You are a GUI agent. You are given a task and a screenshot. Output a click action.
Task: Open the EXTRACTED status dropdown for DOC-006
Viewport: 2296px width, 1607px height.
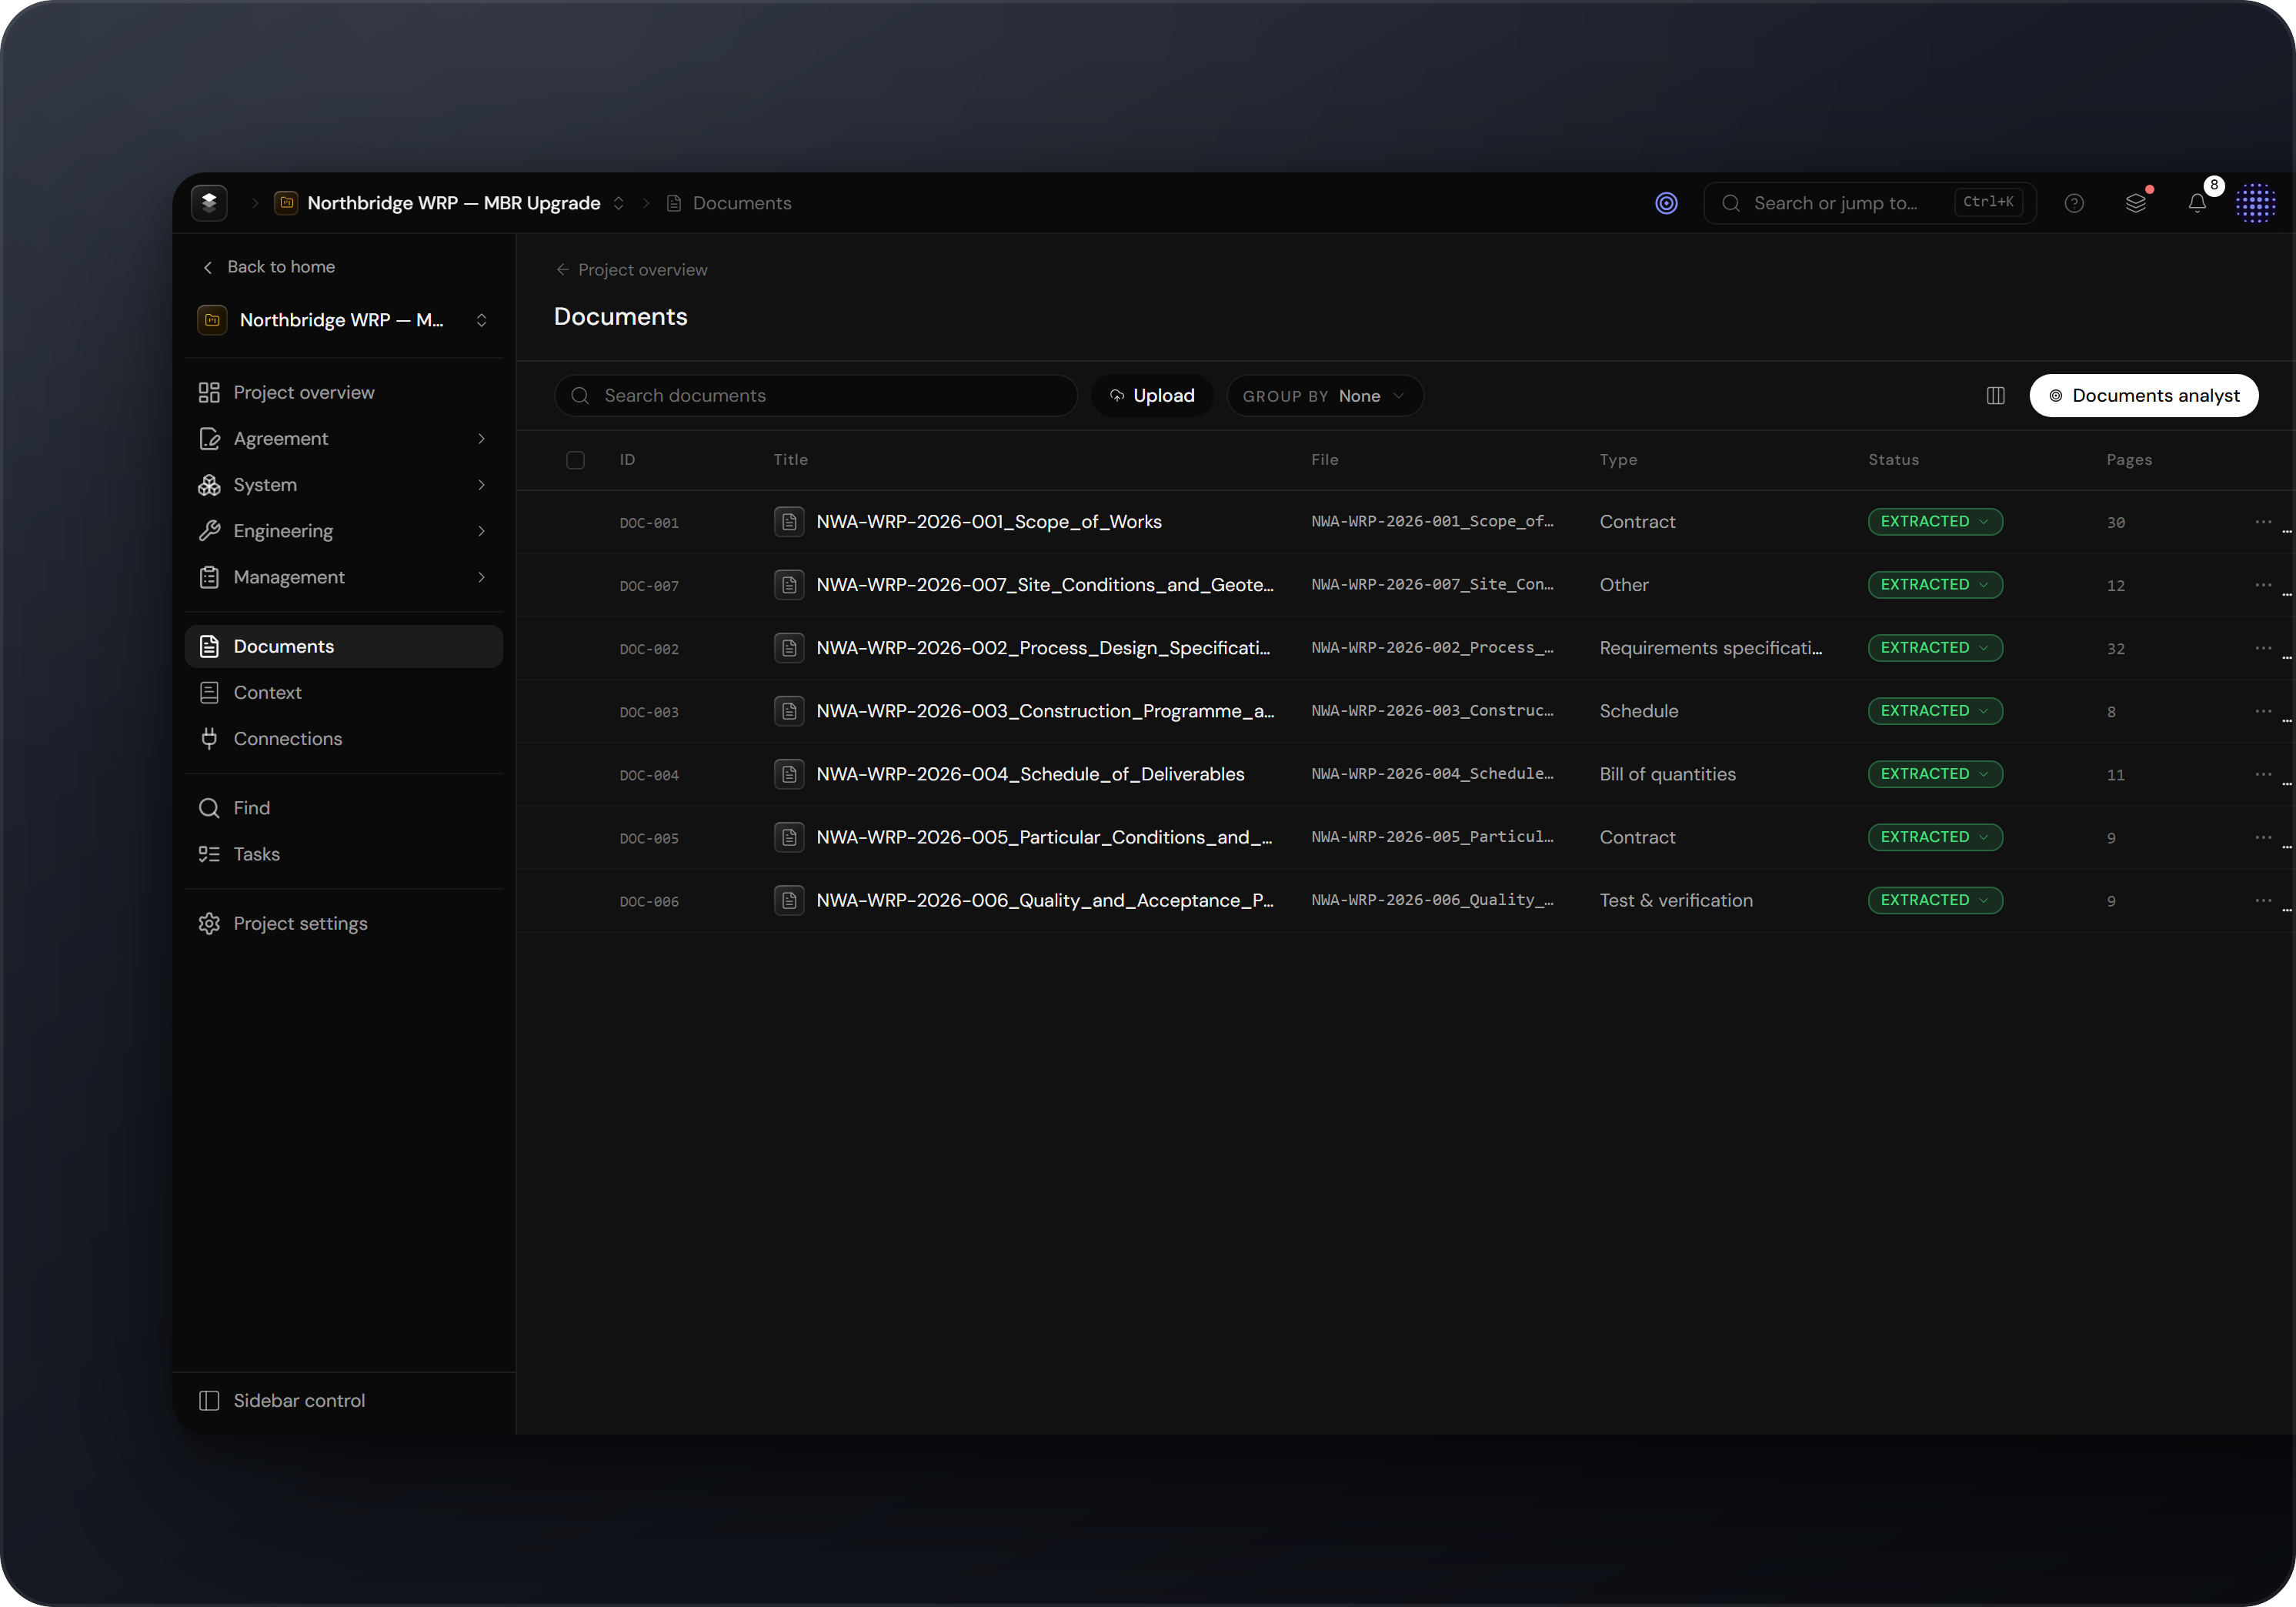coord(1934,900)
